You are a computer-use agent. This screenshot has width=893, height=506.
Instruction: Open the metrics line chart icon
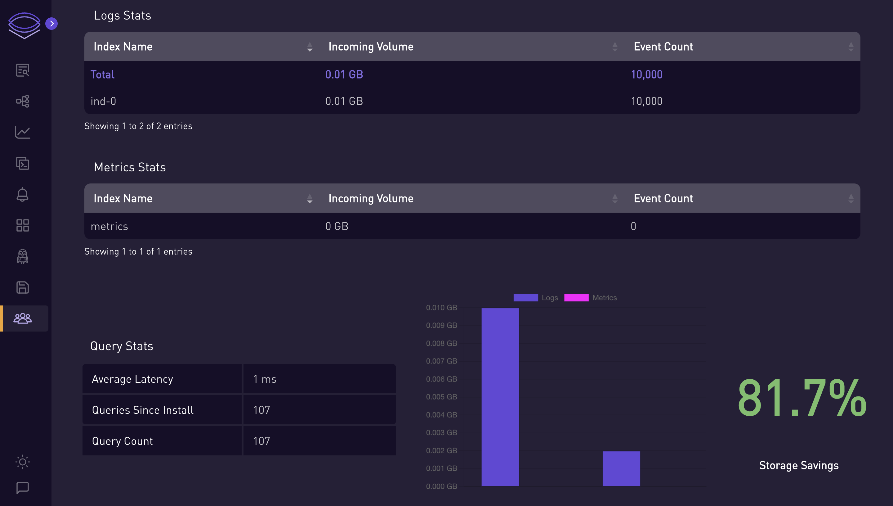tap(23, 132)
